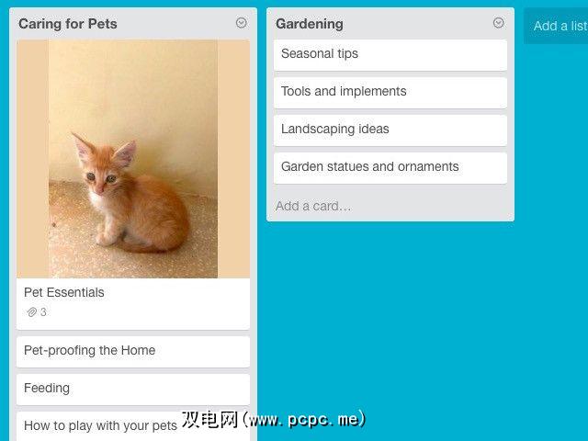
Task: Select the Landscaping ideas card
Action: [x=390, y=130]
